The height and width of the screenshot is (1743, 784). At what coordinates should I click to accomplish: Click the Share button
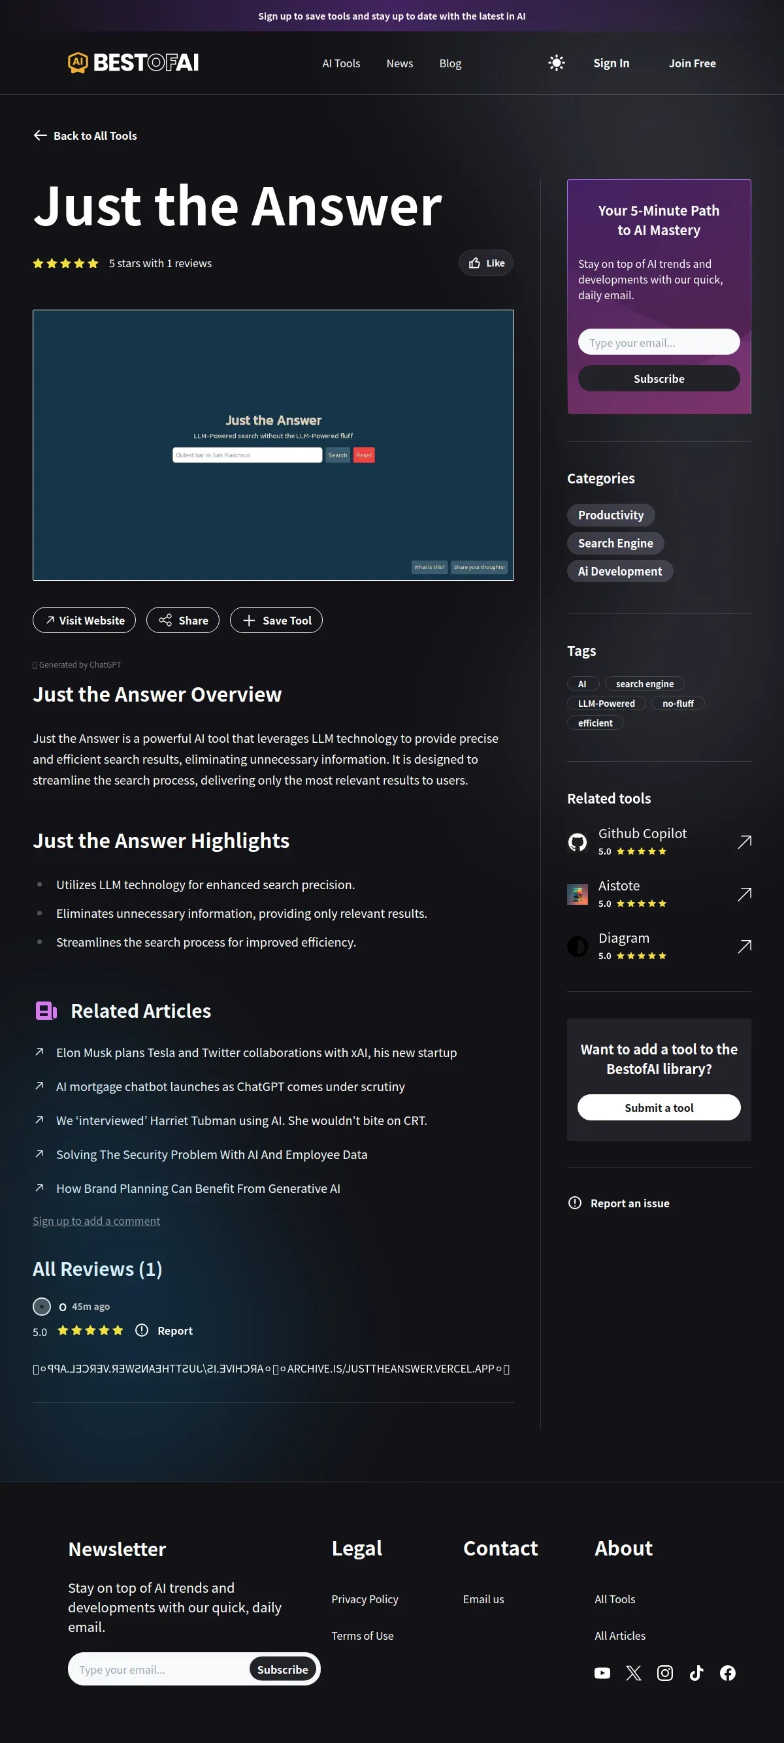point(183,621)
